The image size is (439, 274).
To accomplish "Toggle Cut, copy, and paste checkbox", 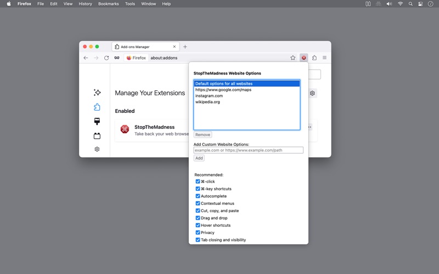I will tap(198, 210).
